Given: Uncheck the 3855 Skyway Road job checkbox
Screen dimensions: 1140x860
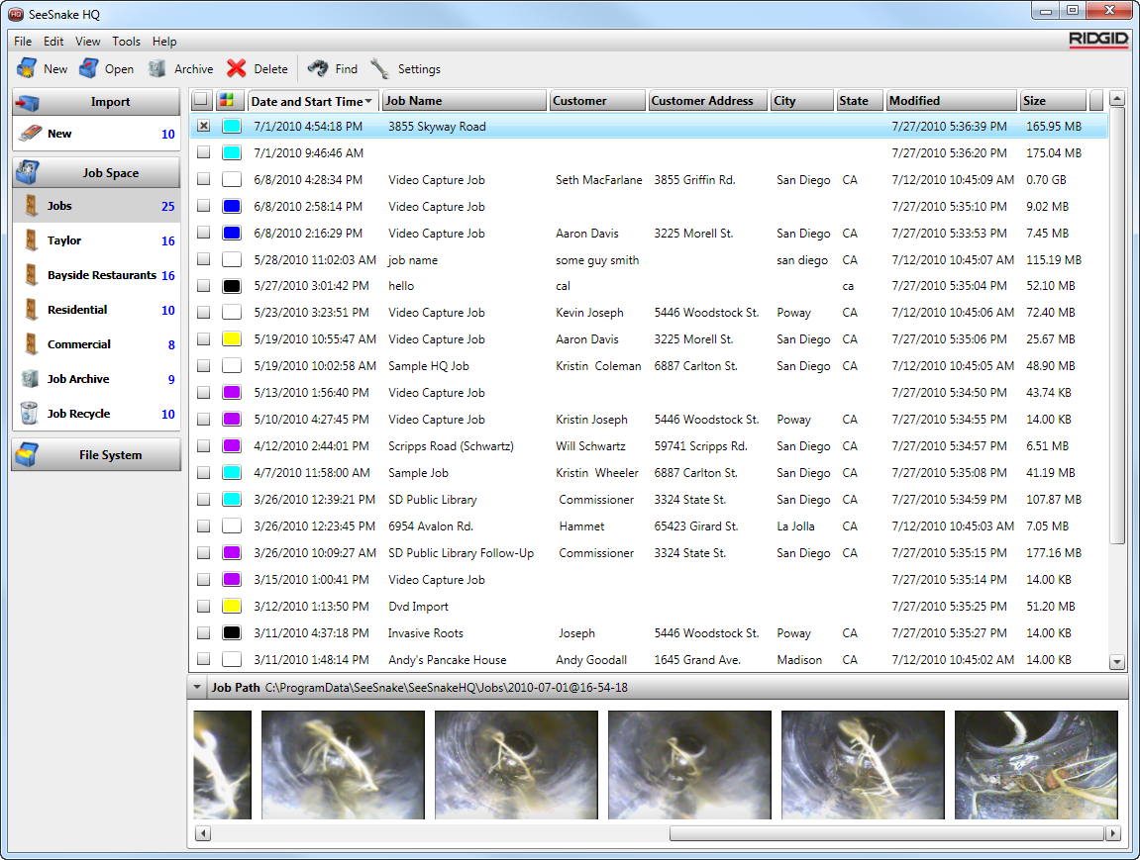Looking at the screenshot, I should [204, 126].
